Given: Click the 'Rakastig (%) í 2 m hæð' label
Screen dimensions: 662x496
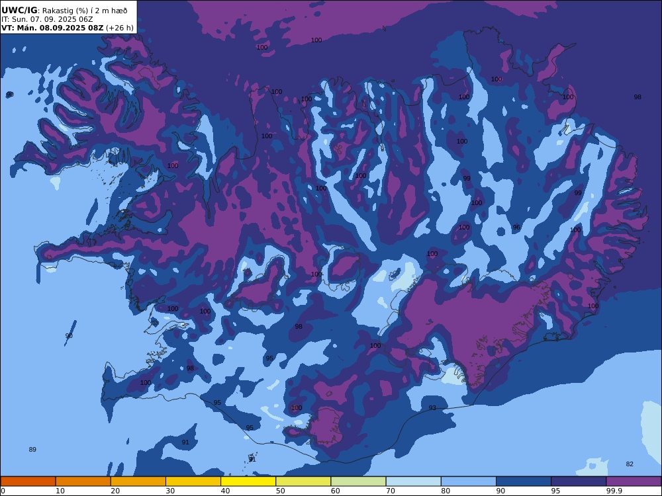Looking at the screenshot, I should tap(85, 11).
